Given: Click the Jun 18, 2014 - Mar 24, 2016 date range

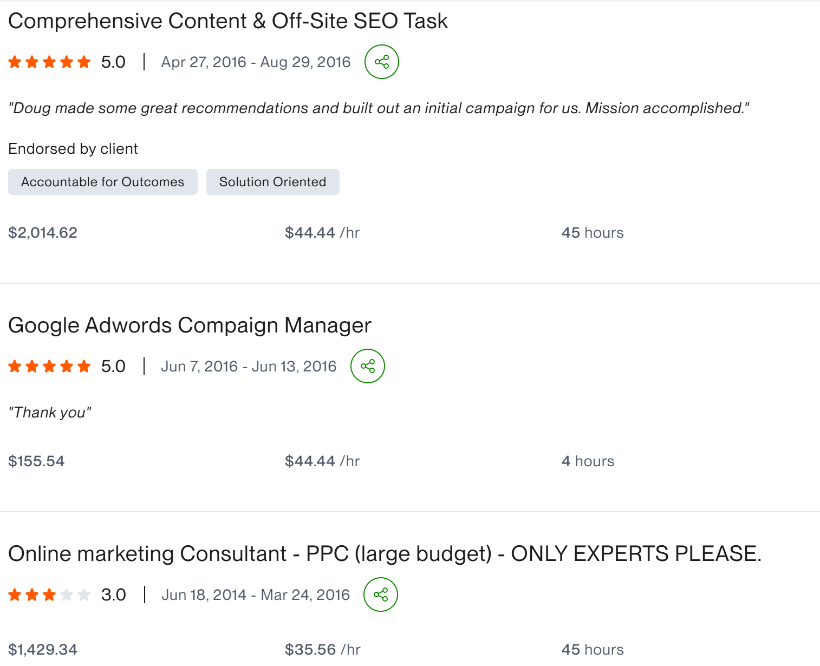Looking at the screenshot, I should click(256, 595).
